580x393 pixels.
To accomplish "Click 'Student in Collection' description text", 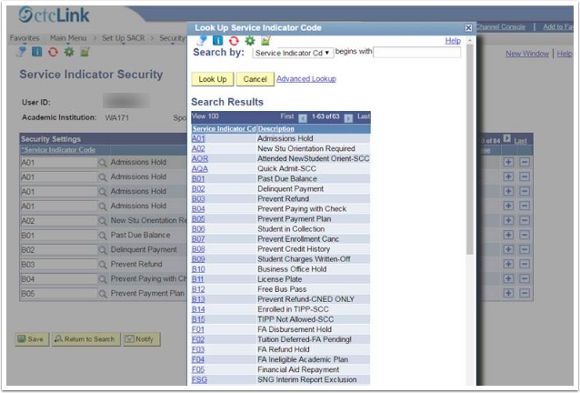I will (291, 229).
